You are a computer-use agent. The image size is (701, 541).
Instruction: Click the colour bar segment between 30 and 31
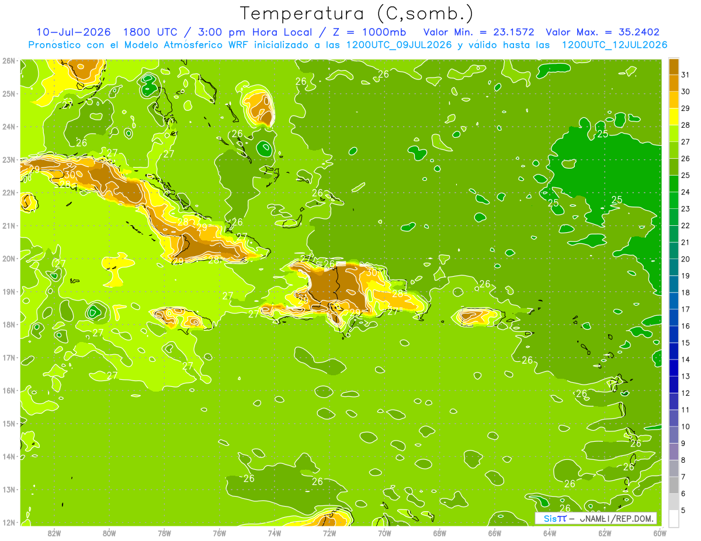[x=674, y=82]
